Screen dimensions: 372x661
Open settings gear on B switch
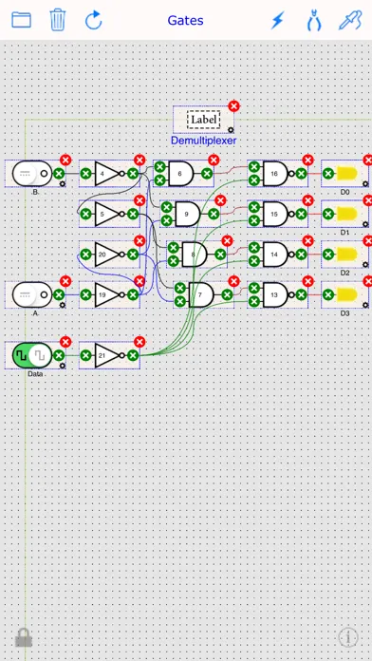(x=63, y=184)
